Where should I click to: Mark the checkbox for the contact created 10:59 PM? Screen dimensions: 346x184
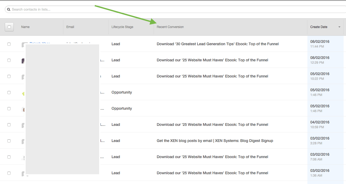[9, 125]
